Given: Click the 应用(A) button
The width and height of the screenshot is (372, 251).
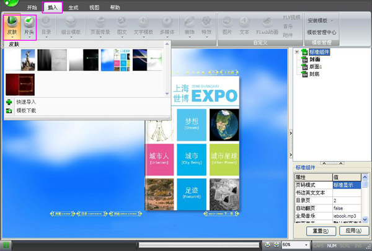Looking at the screenshot, I should [x=354, y=231].
